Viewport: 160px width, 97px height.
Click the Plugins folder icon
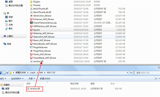[x=31, y=2]
